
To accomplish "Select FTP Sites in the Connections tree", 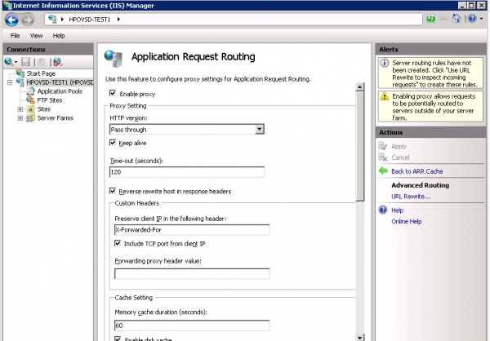I will [50, 100].
